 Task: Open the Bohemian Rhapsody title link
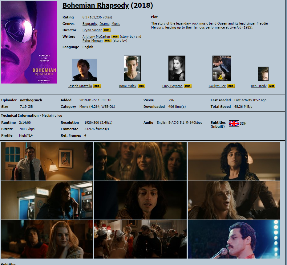pyautogui.click(x=96, y=5)
